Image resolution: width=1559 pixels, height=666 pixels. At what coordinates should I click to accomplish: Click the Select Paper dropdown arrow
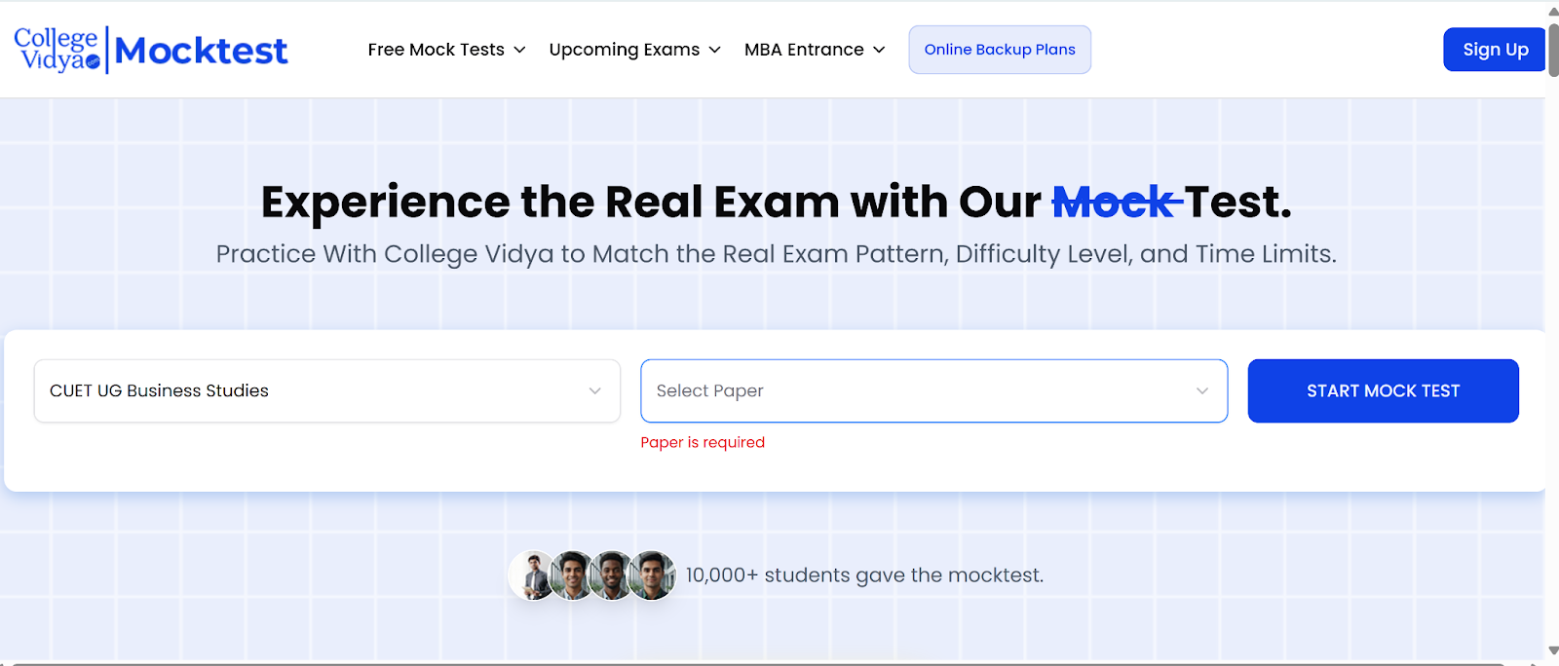1202,390
